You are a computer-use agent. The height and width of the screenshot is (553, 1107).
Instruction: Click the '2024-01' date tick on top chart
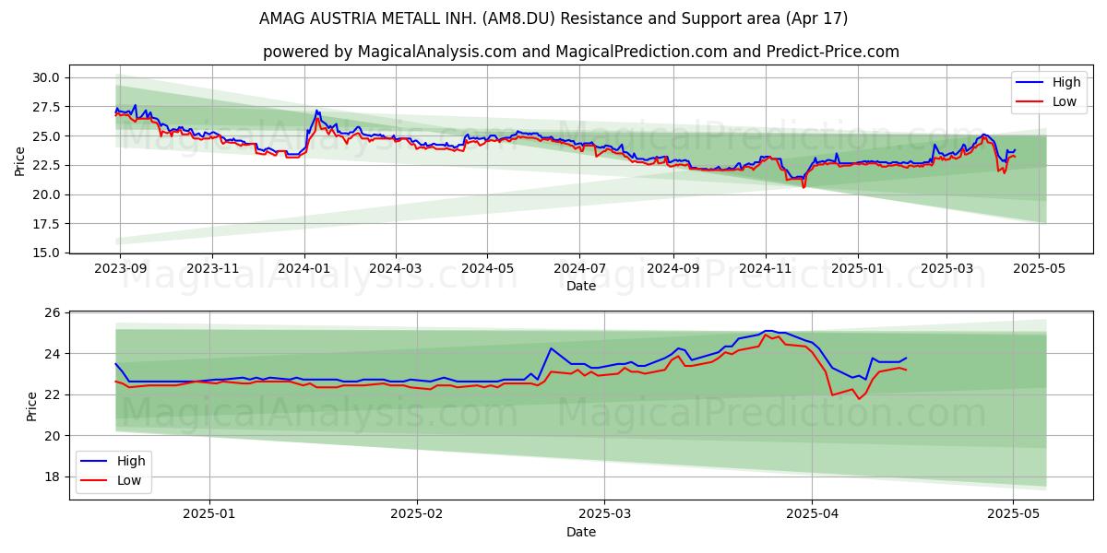pyautogui.click(x=305, y=267)
